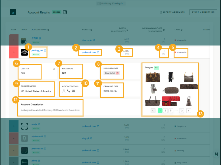This screenshot has height=165, width=221.
Task: Open ebay.ph website link
Action: point(86,139)
